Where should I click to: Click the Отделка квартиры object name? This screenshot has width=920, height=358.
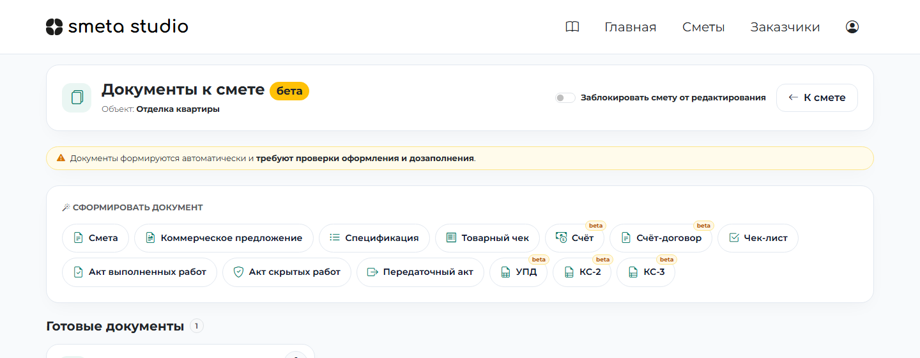point(178,109)
